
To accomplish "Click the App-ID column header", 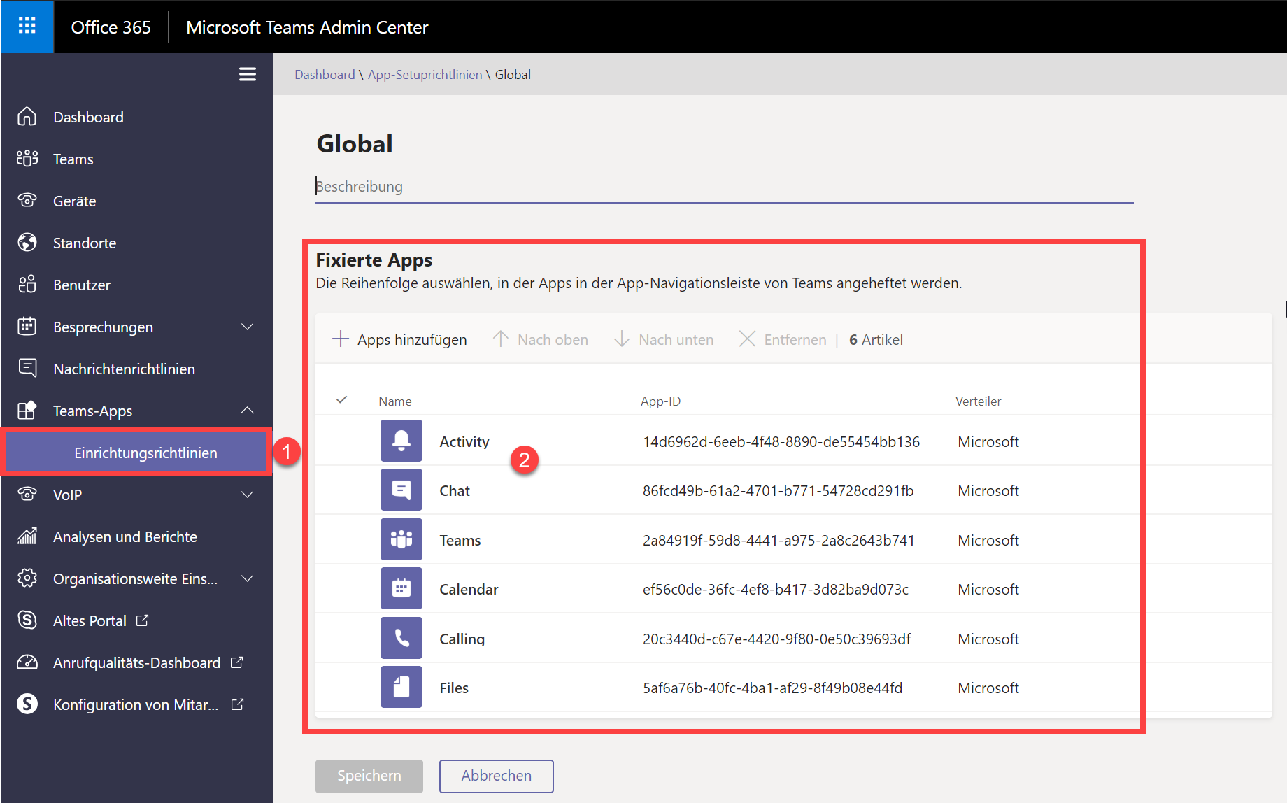I will [660, 401].
